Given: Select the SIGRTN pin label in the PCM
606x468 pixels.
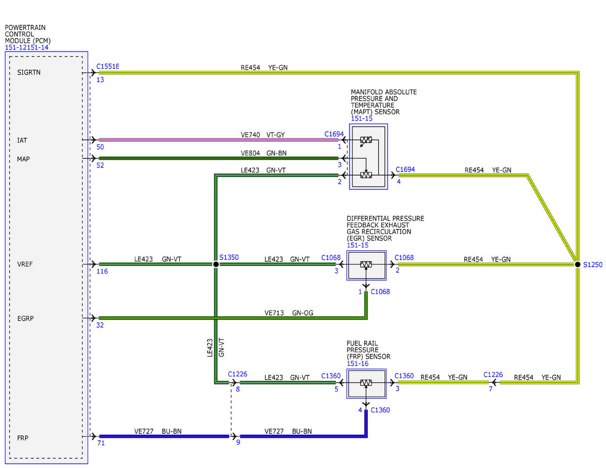Looking at the screenshot, I should click(x=29, y=72).
